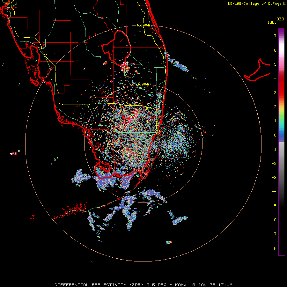Click the Bahamas island outline at right

point(257,70)
